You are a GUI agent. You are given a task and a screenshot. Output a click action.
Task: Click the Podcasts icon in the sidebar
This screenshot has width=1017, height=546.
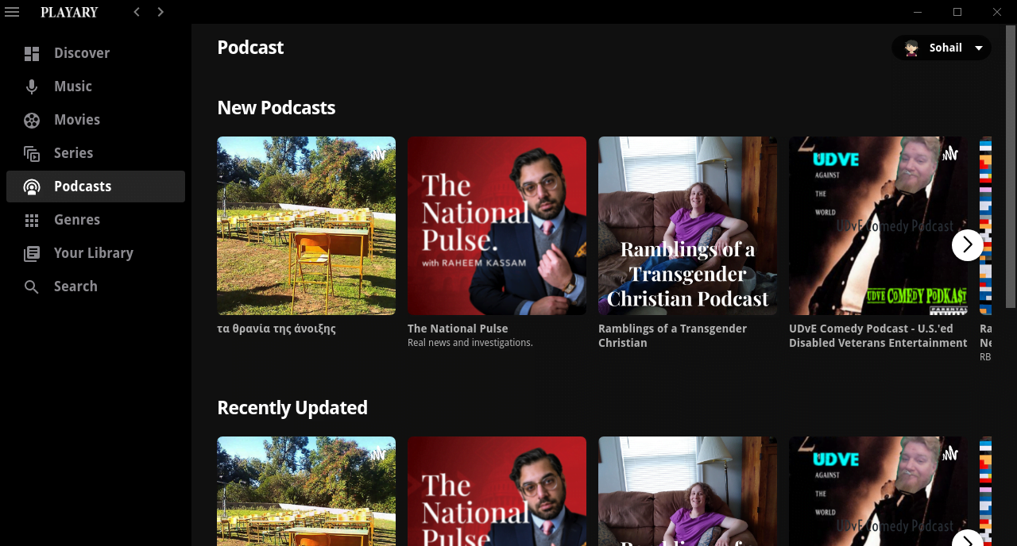click(x=32, y=186)
